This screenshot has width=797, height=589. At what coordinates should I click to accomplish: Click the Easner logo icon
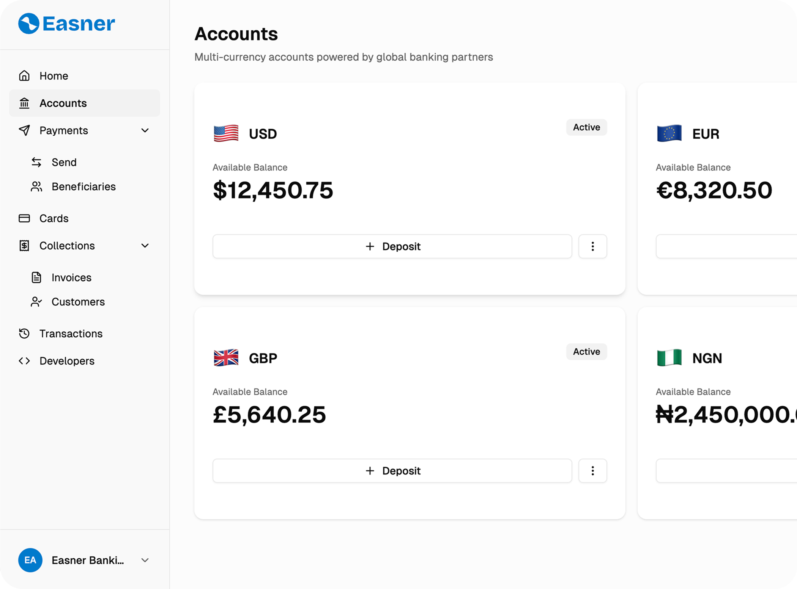tap(29, 23)
